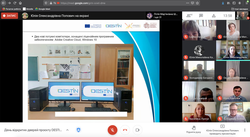Screen dimensions: 250x137
Task: Open the browser downloads panel
Action: click(223, 3)
